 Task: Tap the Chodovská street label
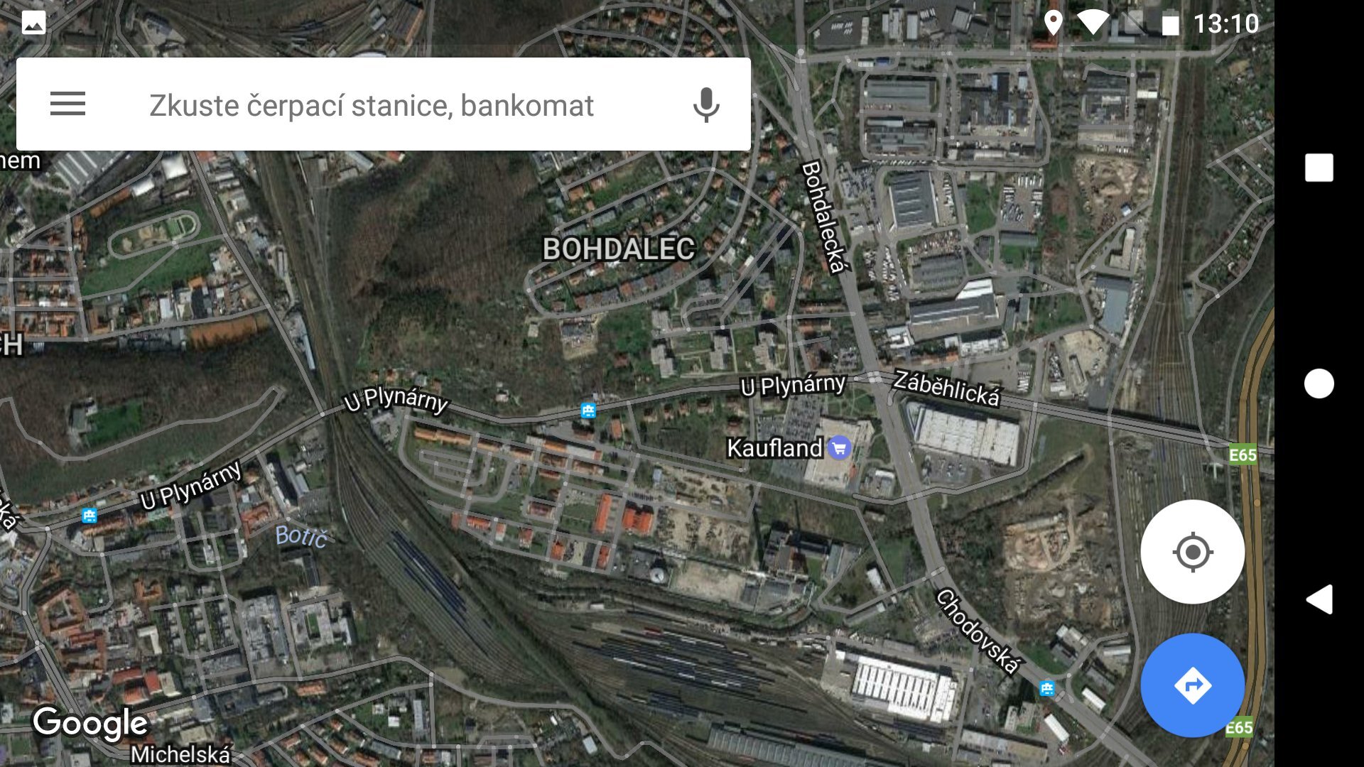(x=978, y=631)
